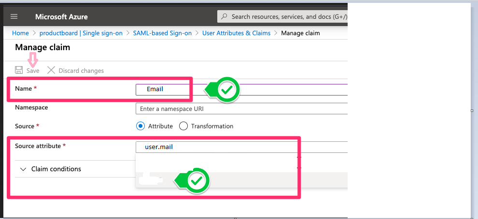
Task: Click the green checkmark beside Name field
Action: coord(227,90)
